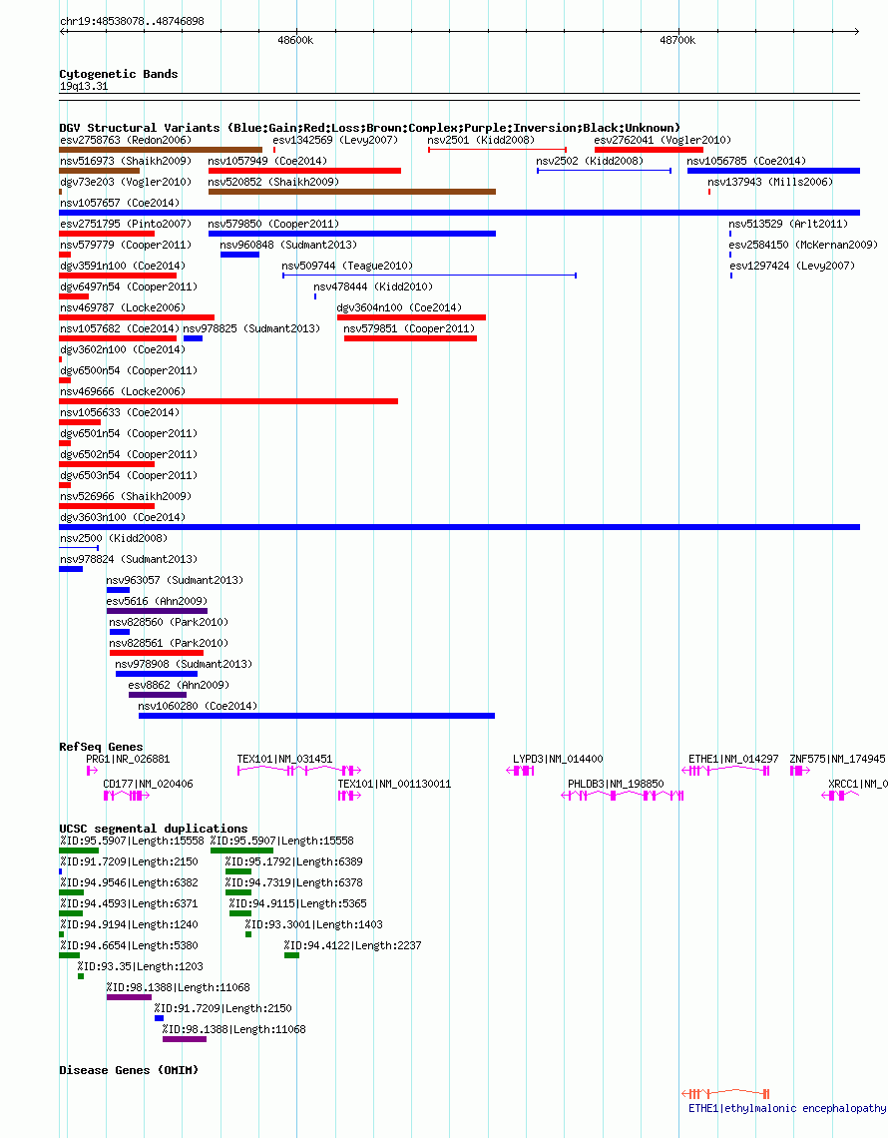Select TEX101|NM_001130011 transcript label
888x1138 pixels.
[x=394, y=786]
